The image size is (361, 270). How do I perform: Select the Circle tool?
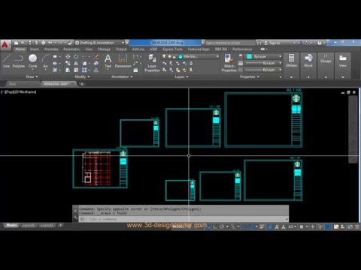point(32,61)
